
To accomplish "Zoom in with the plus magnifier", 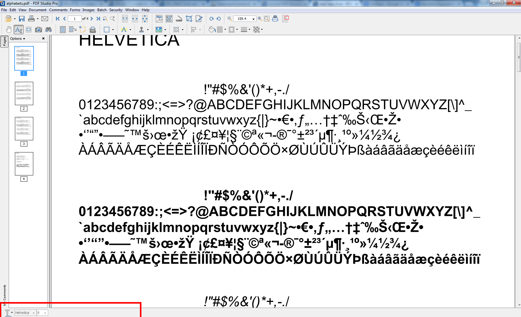I will click(x=260, y=19).
